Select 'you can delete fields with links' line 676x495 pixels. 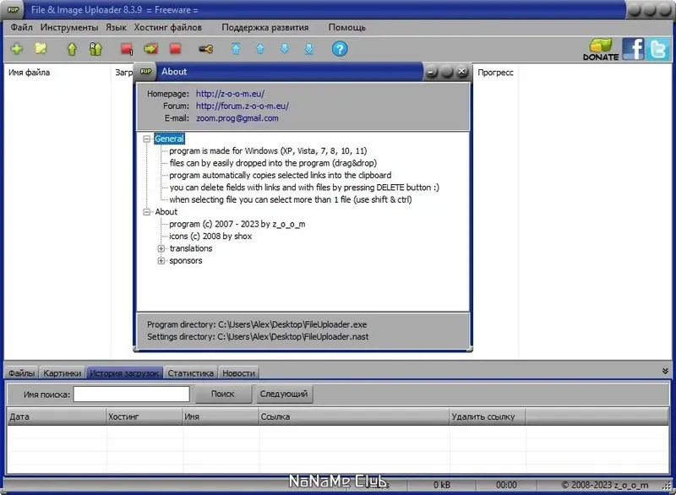coord(304,188)
